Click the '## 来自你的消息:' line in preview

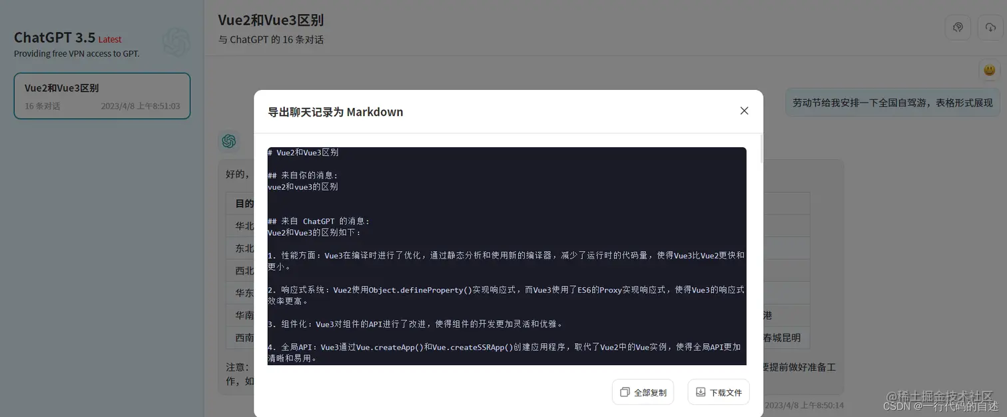click(x=303, y=175)
